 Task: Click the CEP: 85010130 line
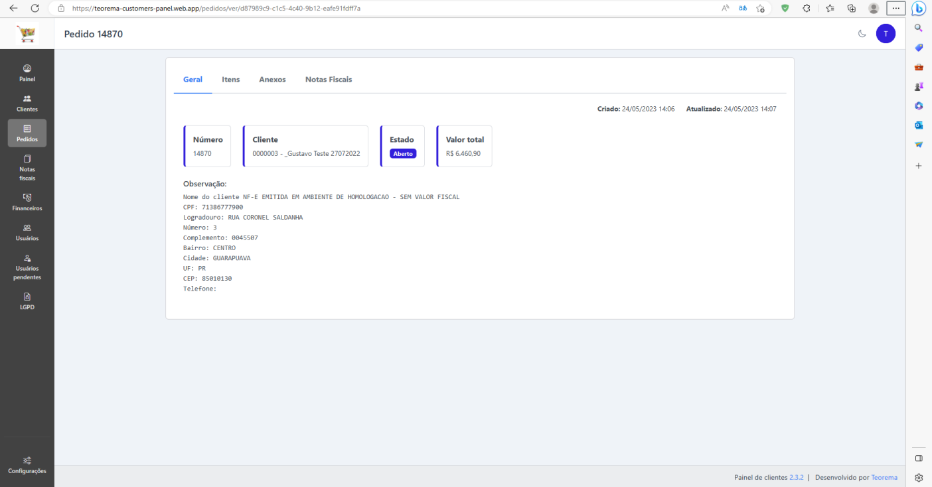[208, 279]
